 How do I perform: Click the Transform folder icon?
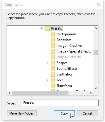pyautogui.click(x=53, y=86)
